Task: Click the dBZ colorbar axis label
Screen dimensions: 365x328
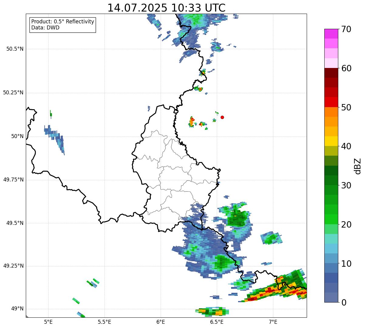Action: [x=358, y=166]
